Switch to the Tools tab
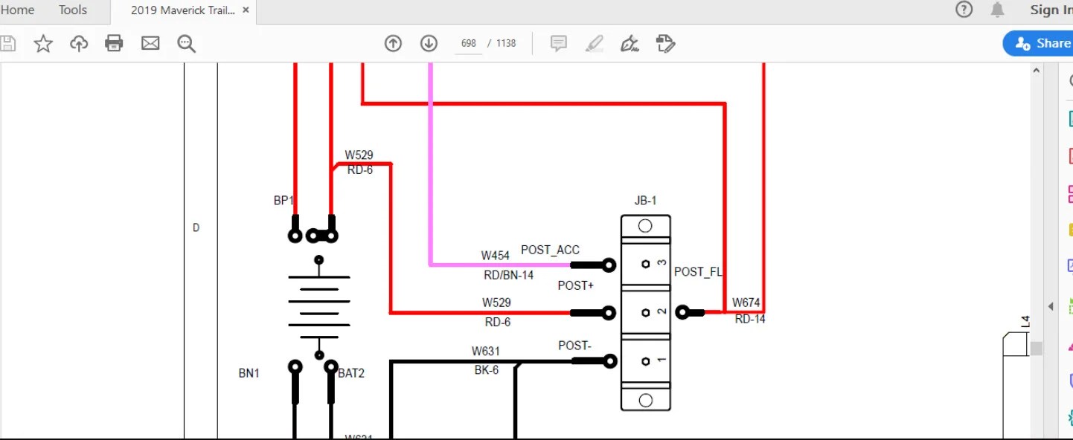 point(73,10)
